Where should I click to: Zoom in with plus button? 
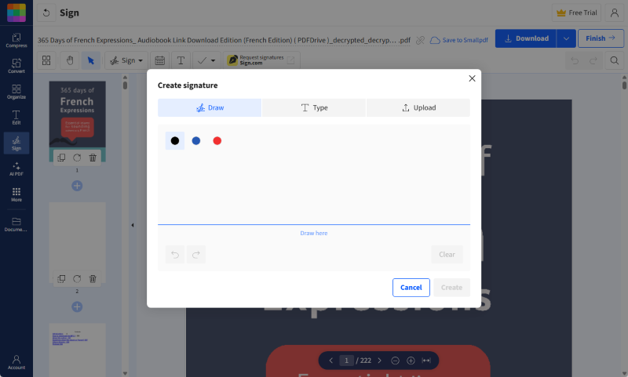411,361
